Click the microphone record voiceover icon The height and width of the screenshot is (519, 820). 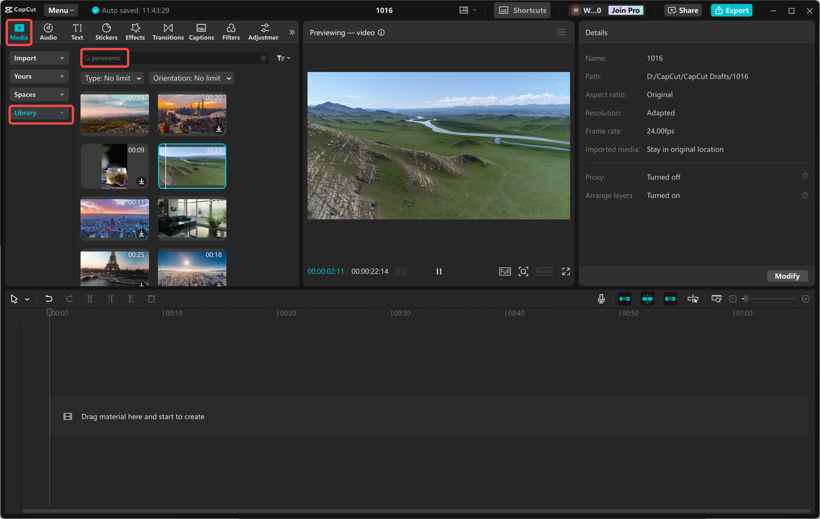pyautogui.click(x=601, y=299)
